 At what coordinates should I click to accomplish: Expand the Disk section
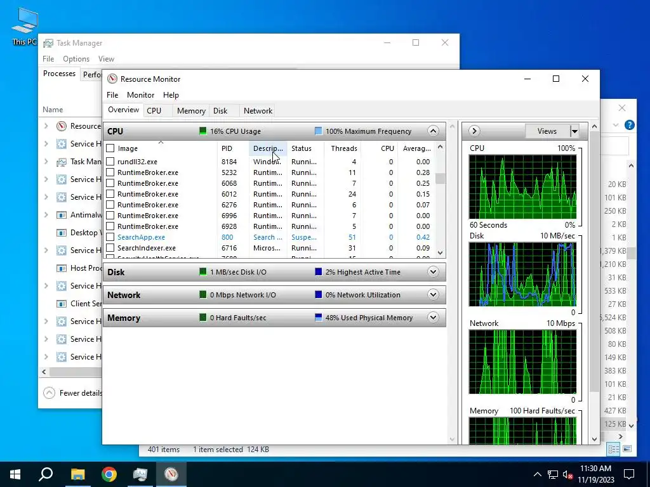(x=433, y=272)
